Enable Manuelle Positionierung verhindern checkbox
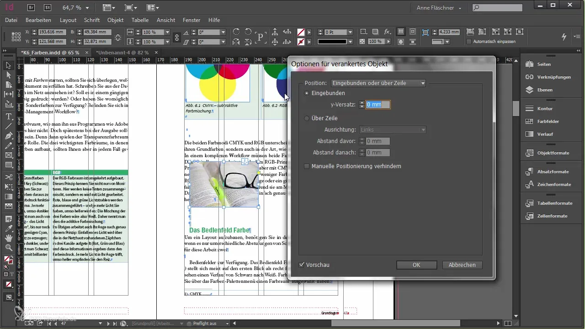Image resolution: width=585 pixels, height=329 pixels. click(307, 166)
